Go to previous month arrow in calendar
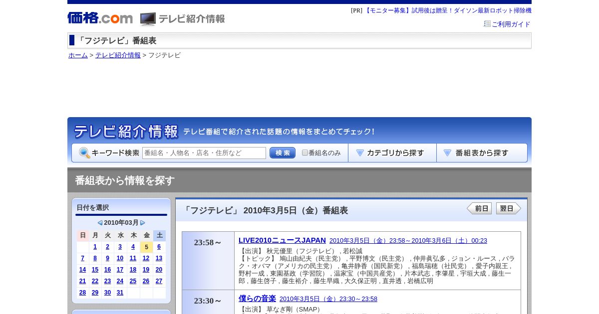This screenshot has width=599, height=314. 100,223
